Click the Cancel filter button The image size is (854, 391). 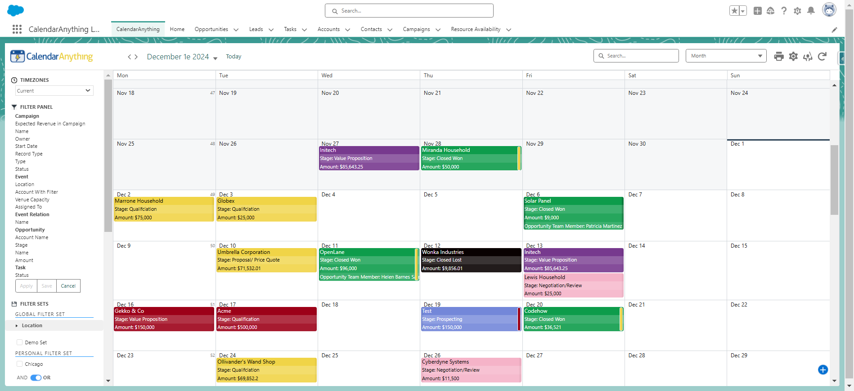(68, 286)
